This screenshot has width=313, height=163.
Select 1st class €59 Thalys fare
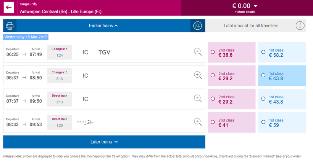point(263,122)
